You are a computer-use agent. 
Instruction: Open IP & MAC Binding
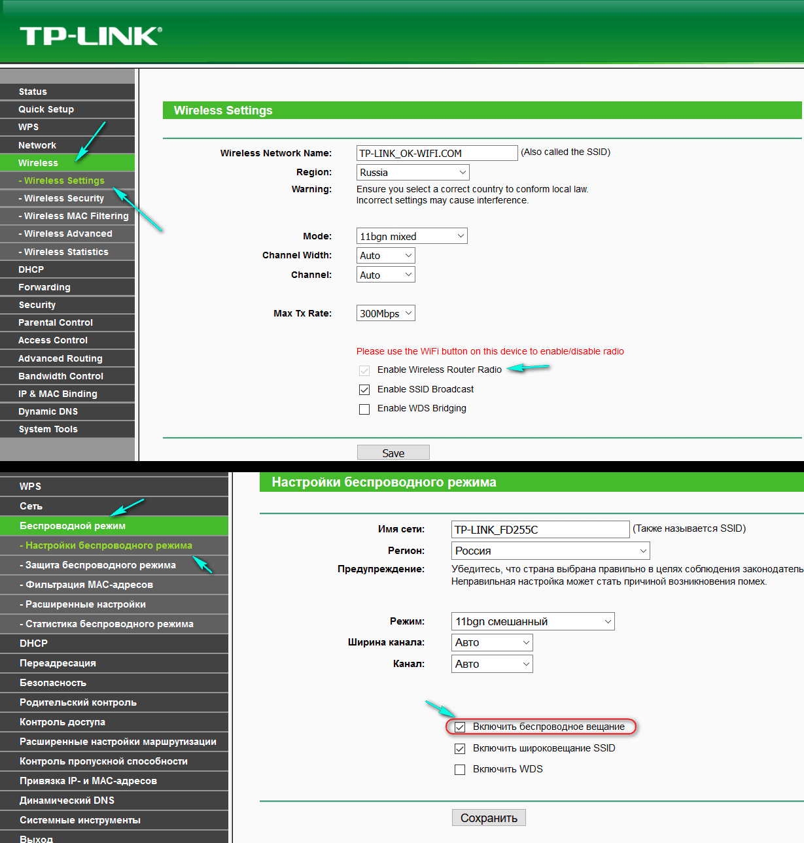[67, 394]
